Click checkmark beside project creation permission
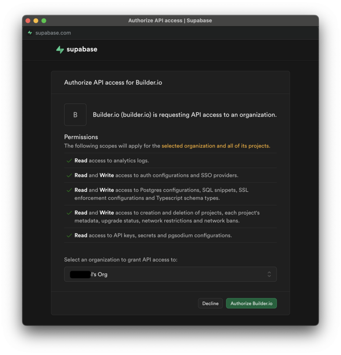This screenshot has height=355, width=341. [x=69, y=213]
